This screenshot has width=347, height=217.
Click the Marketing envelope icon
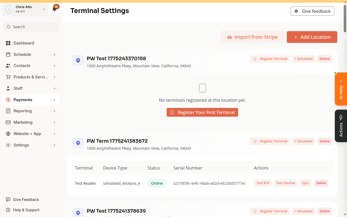tap(8, 122)
